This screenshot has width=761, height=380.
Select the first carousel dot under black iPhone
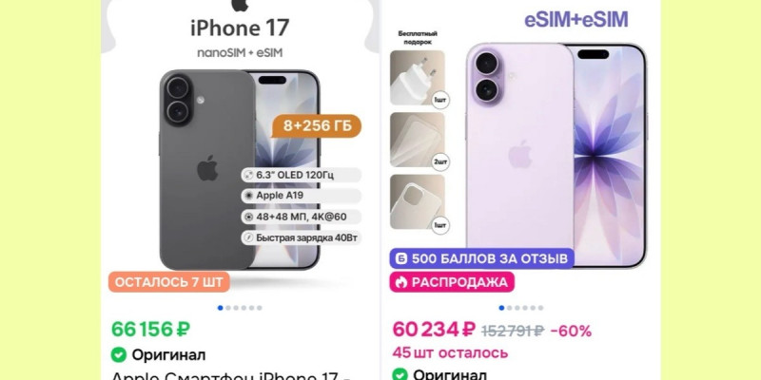[221, 308]
